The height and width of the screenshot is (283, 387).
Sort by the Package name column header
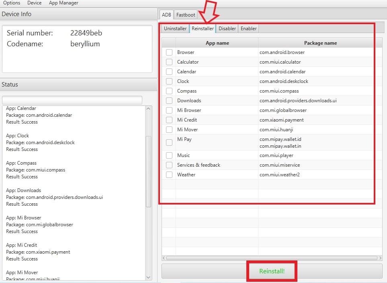click(320, 43)
